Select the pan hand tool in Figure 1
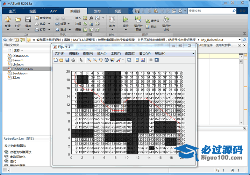 pyautogui.click(x=101, y=60)
